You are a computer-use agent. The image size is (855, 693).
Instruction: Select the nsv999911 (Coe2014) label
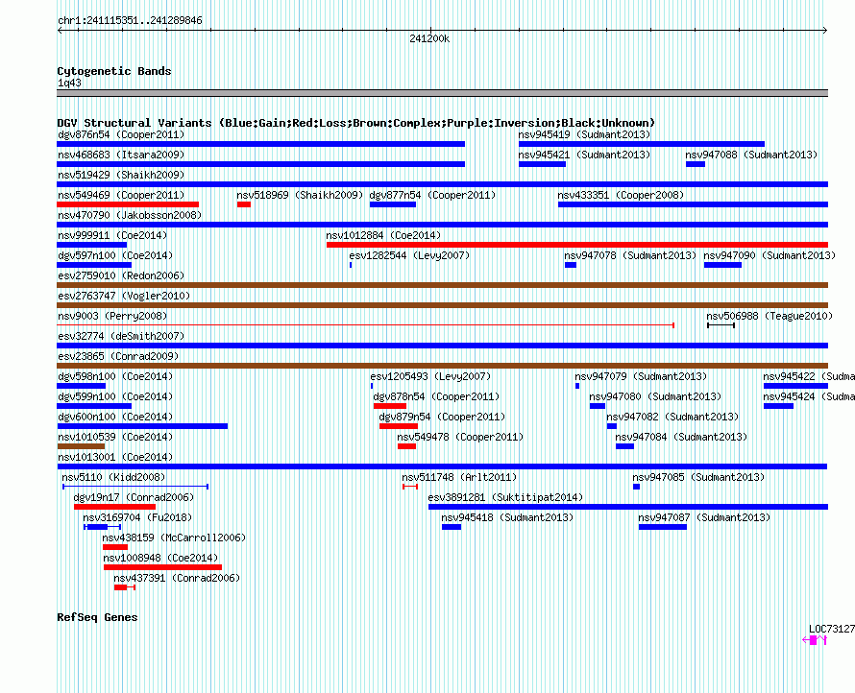point(112,235)
